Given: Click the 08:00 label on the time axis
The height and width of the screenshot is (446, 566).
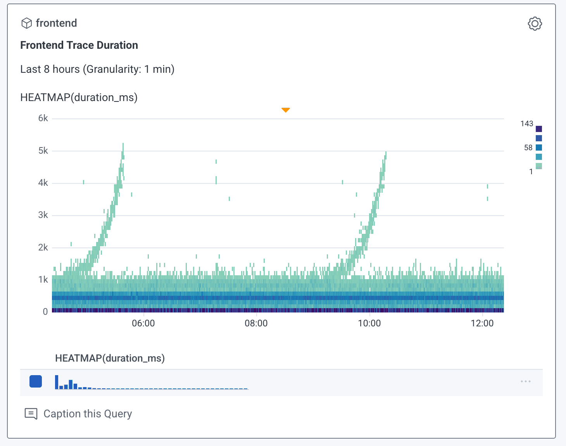Looking at the screenshot, I should click(256, 323).
